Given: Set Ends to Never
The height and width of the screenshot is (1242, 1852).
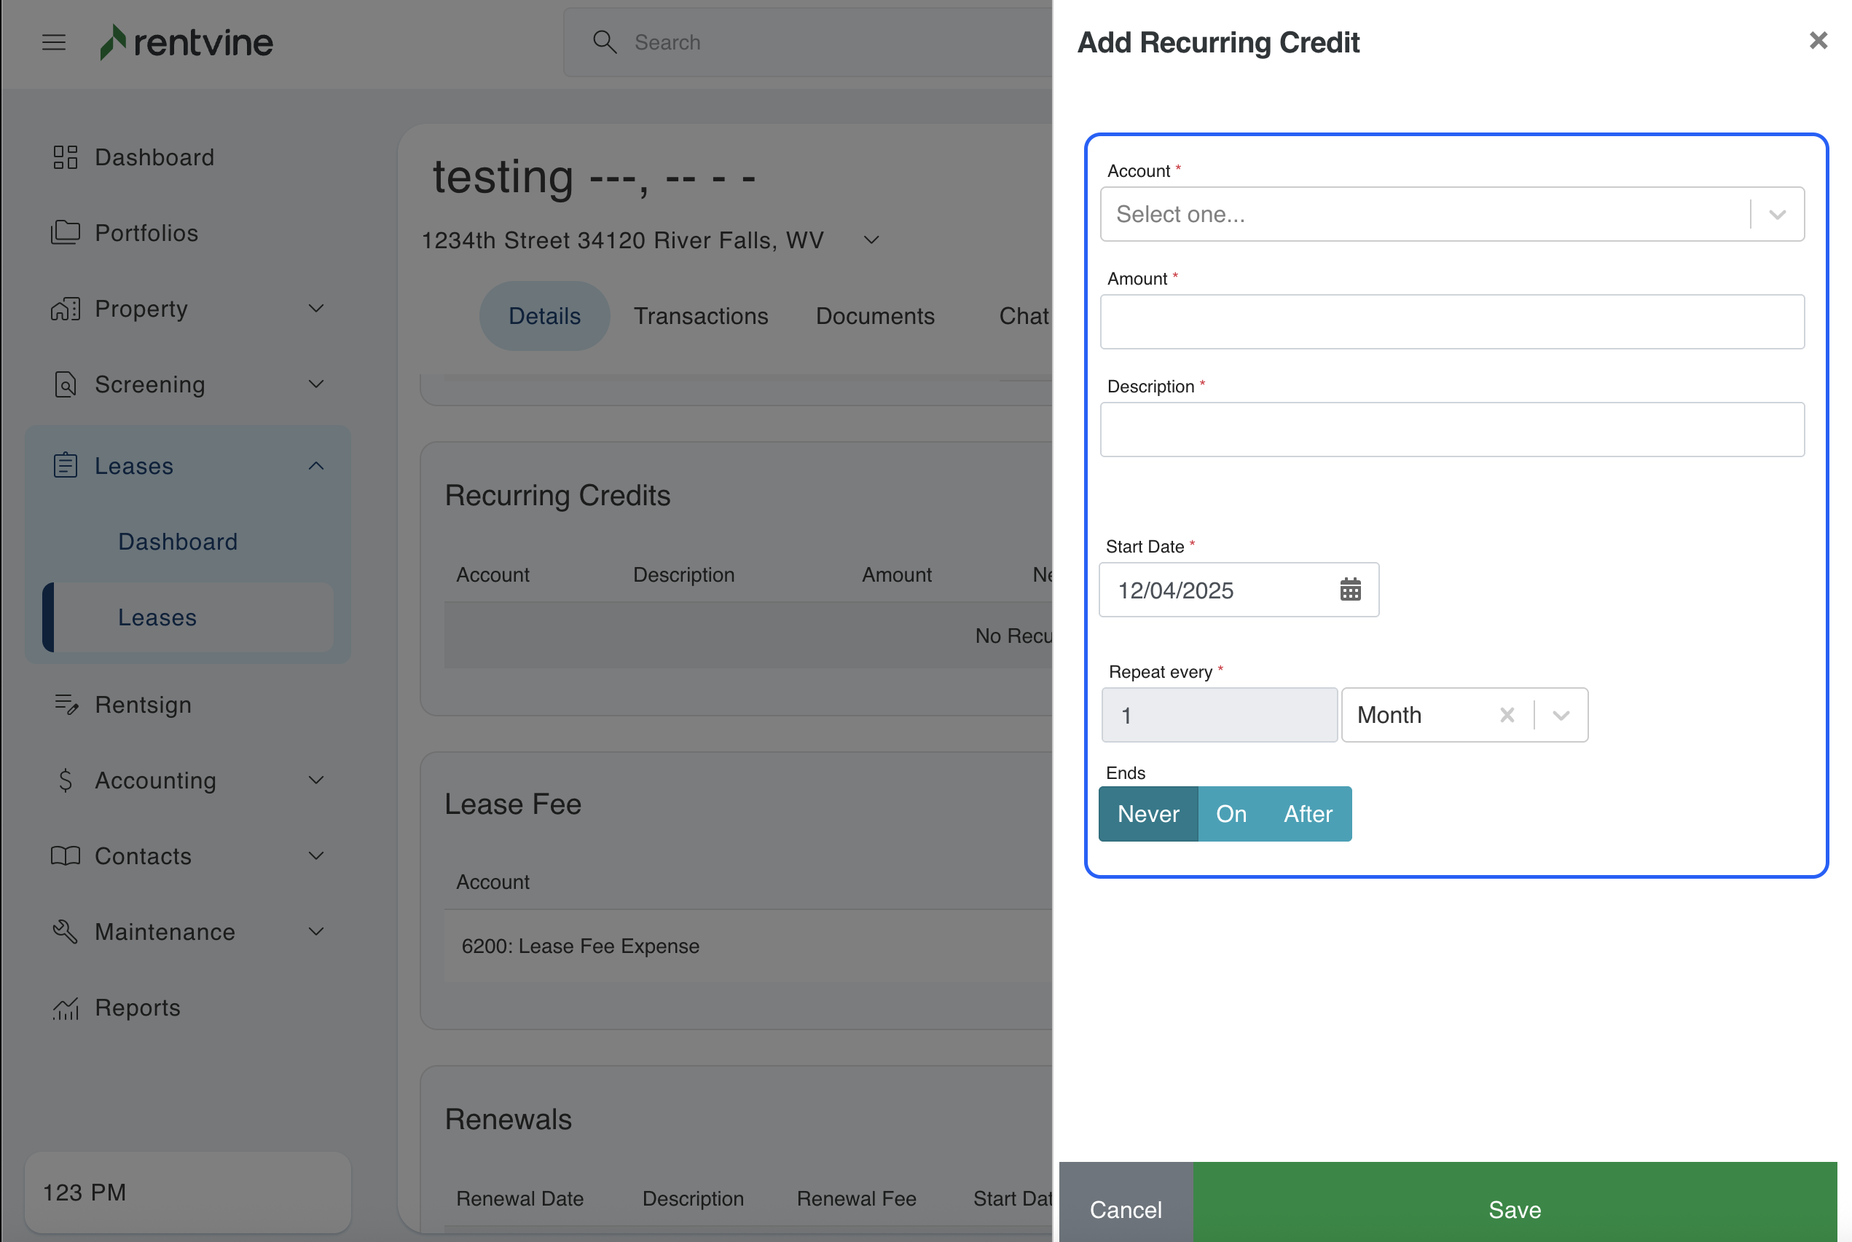Looking at the screenshot, I should tap(1147, 813).
